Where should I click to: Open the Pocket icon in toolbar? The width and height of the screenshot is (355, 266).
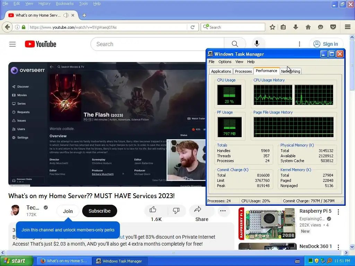coord(333,27)
